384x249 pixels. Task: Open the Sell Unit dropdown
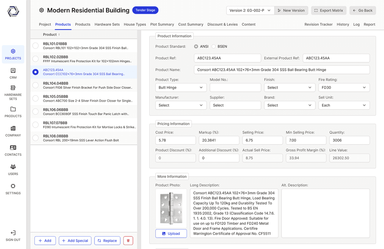pyautogui.click(x=344, y=105)
